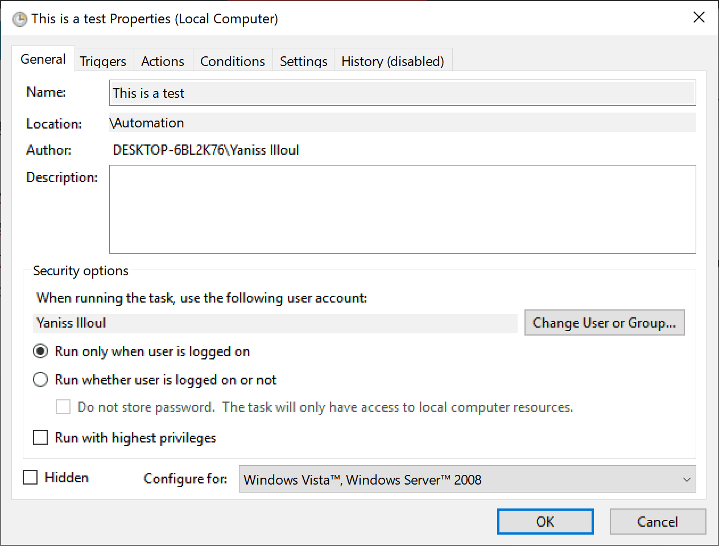719x546 pixels.
Task: Click the 'Description:' label
Action: click(62, 177)
